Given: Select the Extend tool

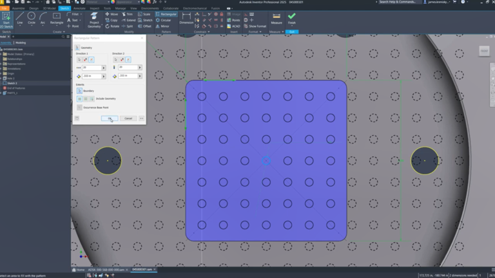Looking at the screenshot, I should pos(128,20).
